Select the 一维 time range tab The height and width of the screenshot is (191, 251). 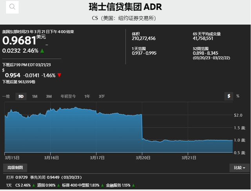click(6, 96)
